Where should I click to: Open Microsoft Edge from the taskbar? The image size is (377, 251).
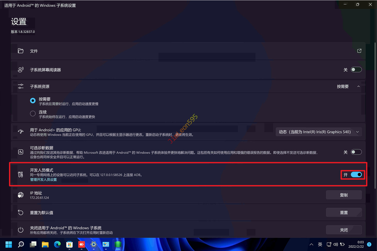click(57, 244)
